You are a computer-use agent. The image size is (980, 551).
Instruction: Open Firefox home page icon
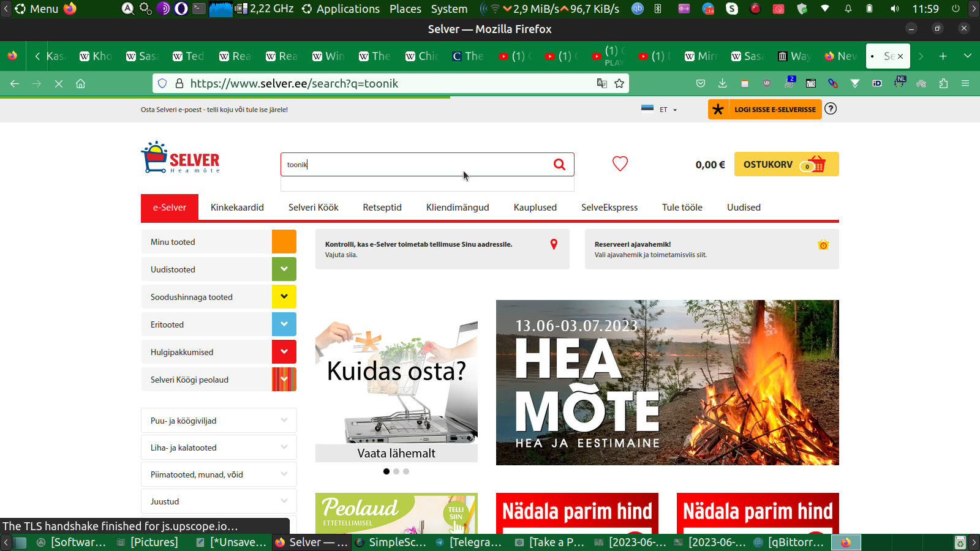point(80,83)
